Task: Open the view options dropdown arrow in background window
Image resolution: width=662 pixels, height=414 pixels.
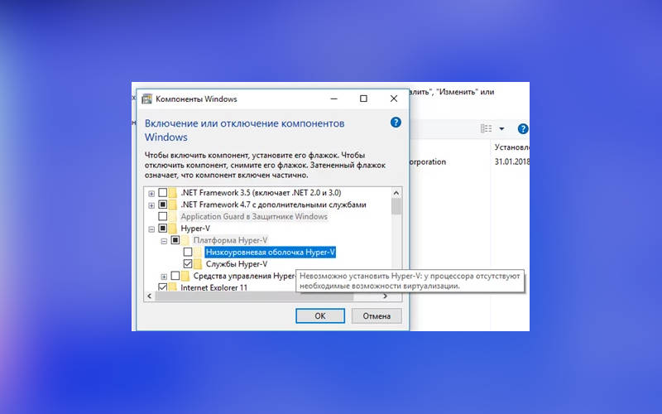Action: click(x=501, y=128)
